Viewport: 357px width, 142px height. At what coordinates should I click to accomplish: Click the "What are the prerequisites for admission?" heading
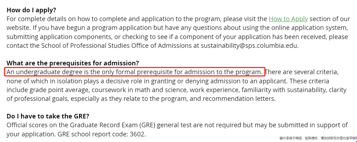pos(72,63)
